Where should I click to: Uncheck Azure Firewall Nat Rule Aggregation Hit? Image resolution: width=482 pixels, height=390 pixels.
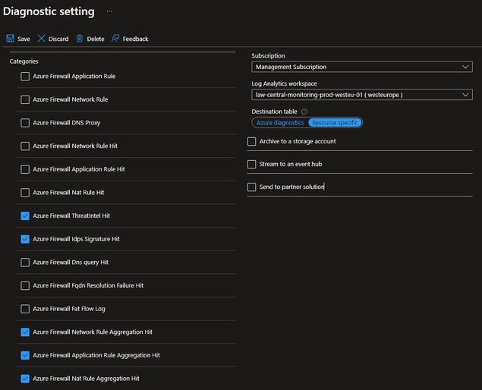[x=25, y=379]
